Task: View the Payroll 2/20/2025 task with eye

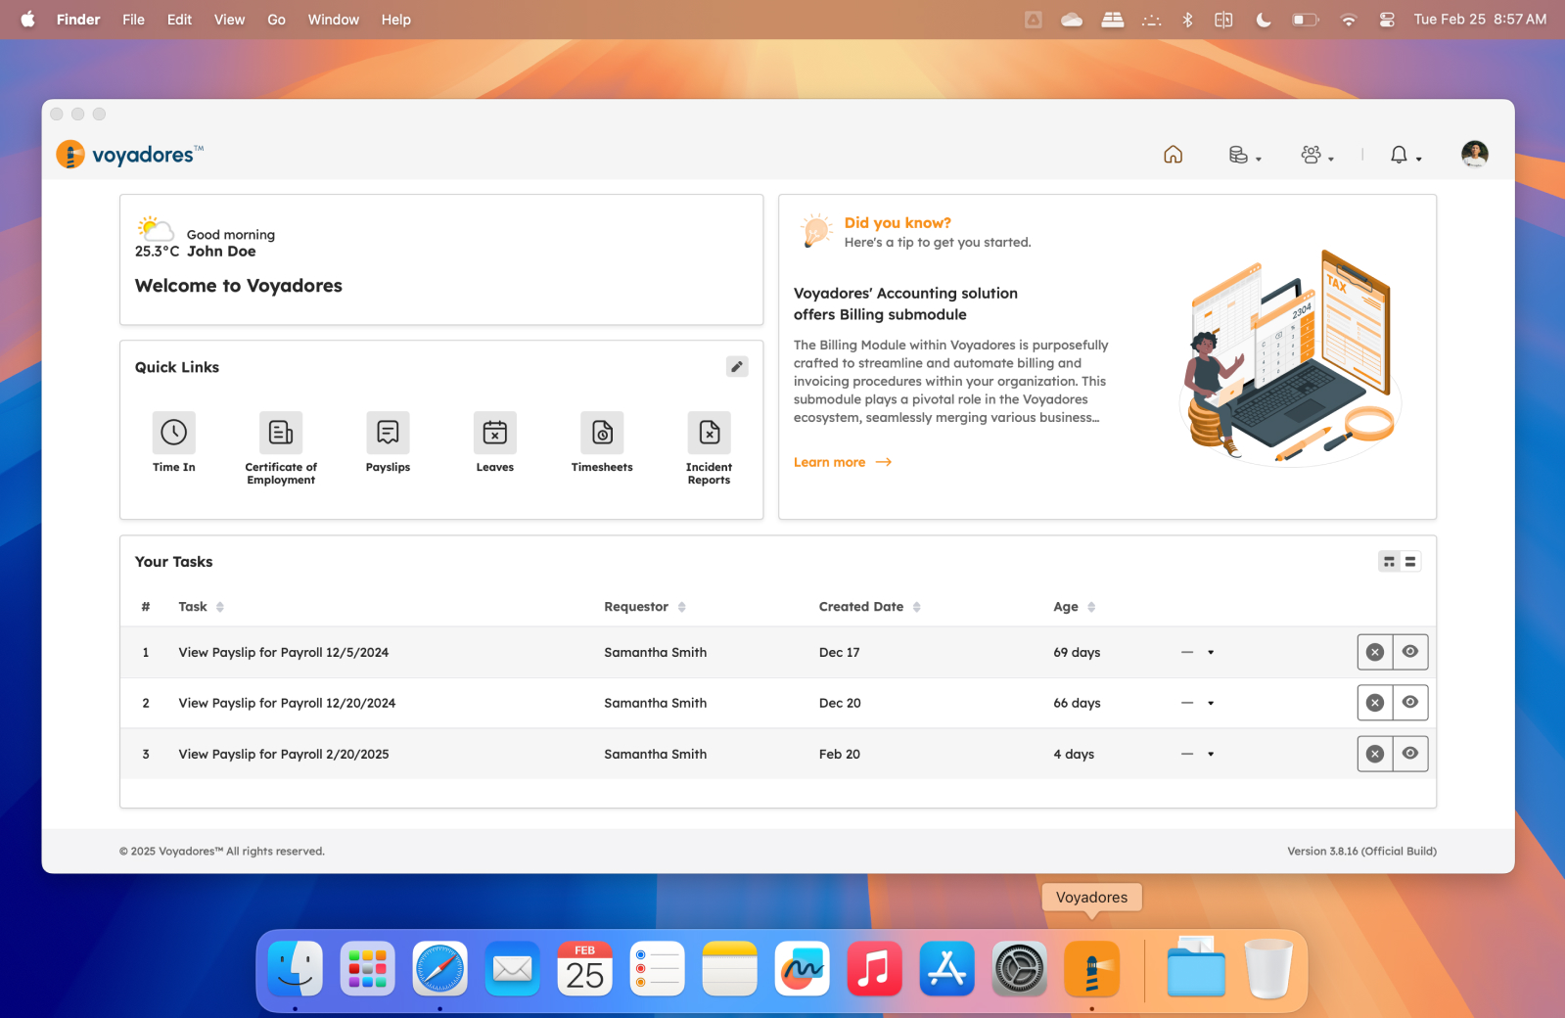Action: (1410, 754)
